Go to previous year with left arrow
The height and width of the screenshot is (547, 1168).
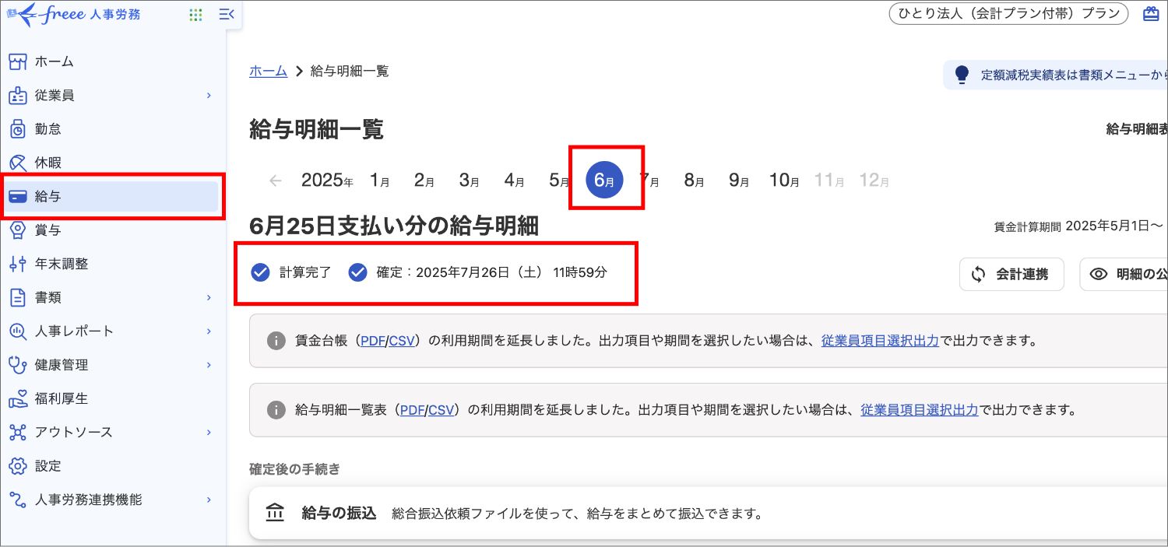click(x=275, y=181)
